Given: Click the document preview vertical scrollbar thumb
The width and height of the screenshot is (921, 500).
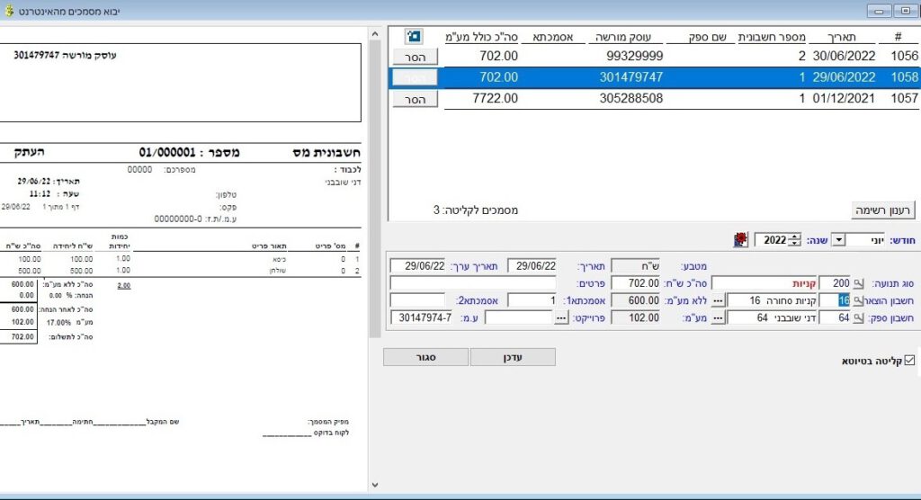Looking at the screenshot, I should point(375,189).
